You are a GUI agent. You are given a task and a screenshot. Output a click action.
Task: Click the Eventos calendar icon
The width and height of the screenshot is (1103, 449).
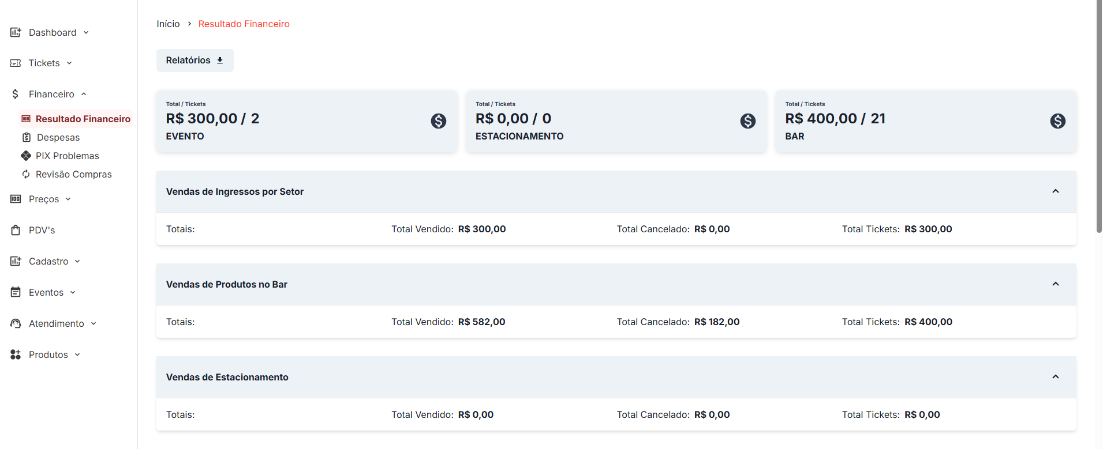[16, 292]
